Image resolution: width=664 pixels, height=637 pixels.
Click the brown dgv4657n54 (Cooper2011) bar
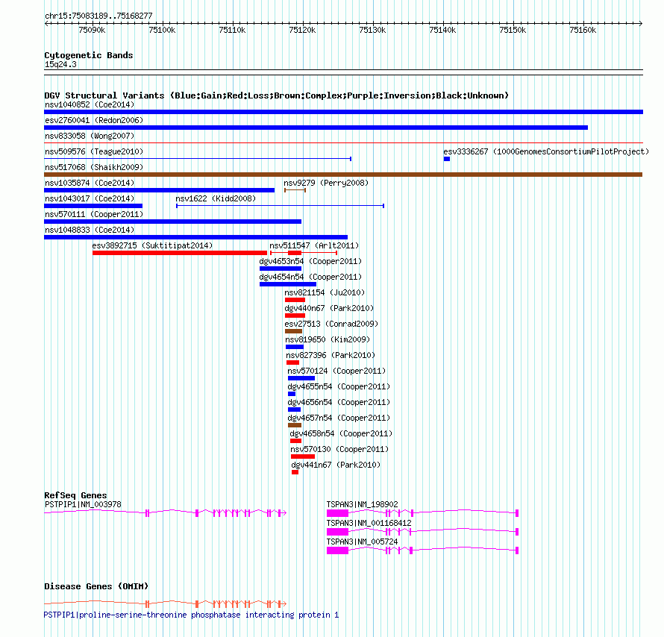pyautogui.click(x=295, y=425)
